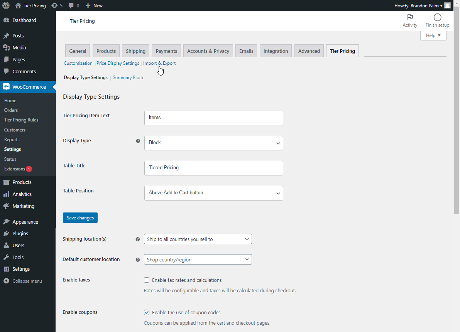Click Brandon Palmer's avatar icon
Viewport: 460px width, 332px height.
pos(447,5)
